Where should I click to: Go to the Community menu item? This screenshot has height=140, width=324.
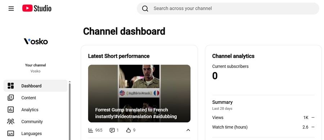[32, 122]
